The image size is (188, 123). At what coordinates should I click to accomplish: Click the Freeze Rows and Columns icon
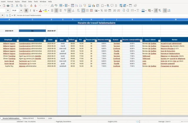pos(125,6)
